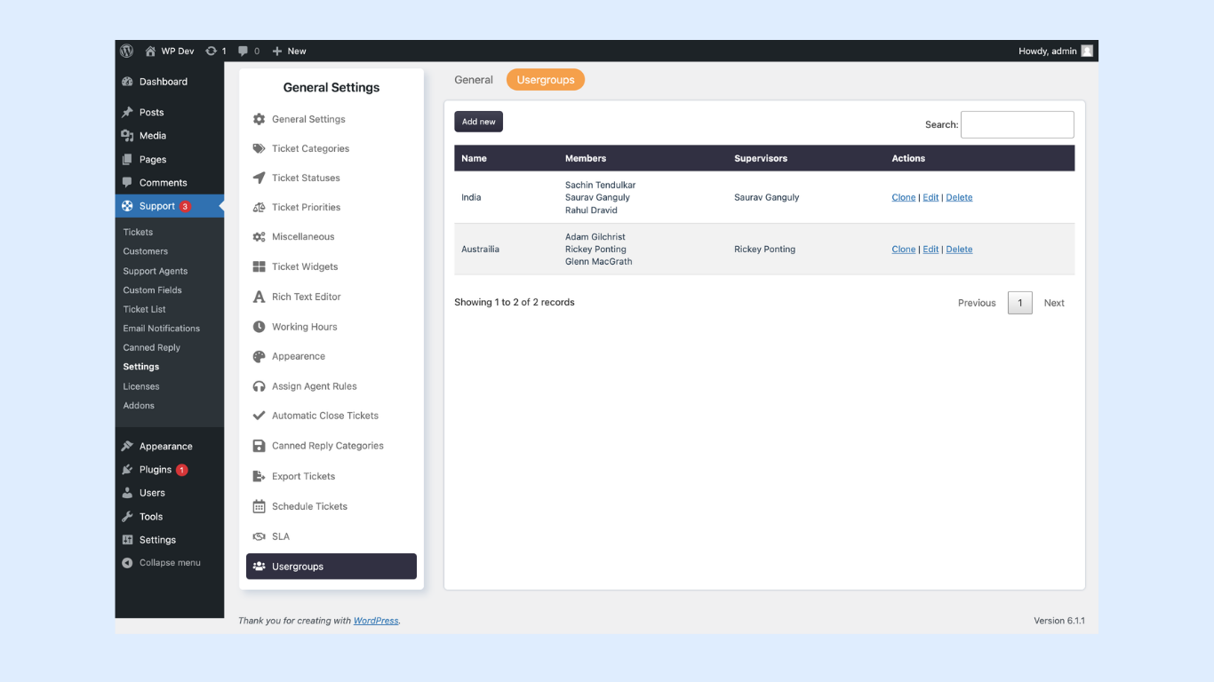Go to the Next page of records
1214x682 pixels.
(x=1054, y=304)
